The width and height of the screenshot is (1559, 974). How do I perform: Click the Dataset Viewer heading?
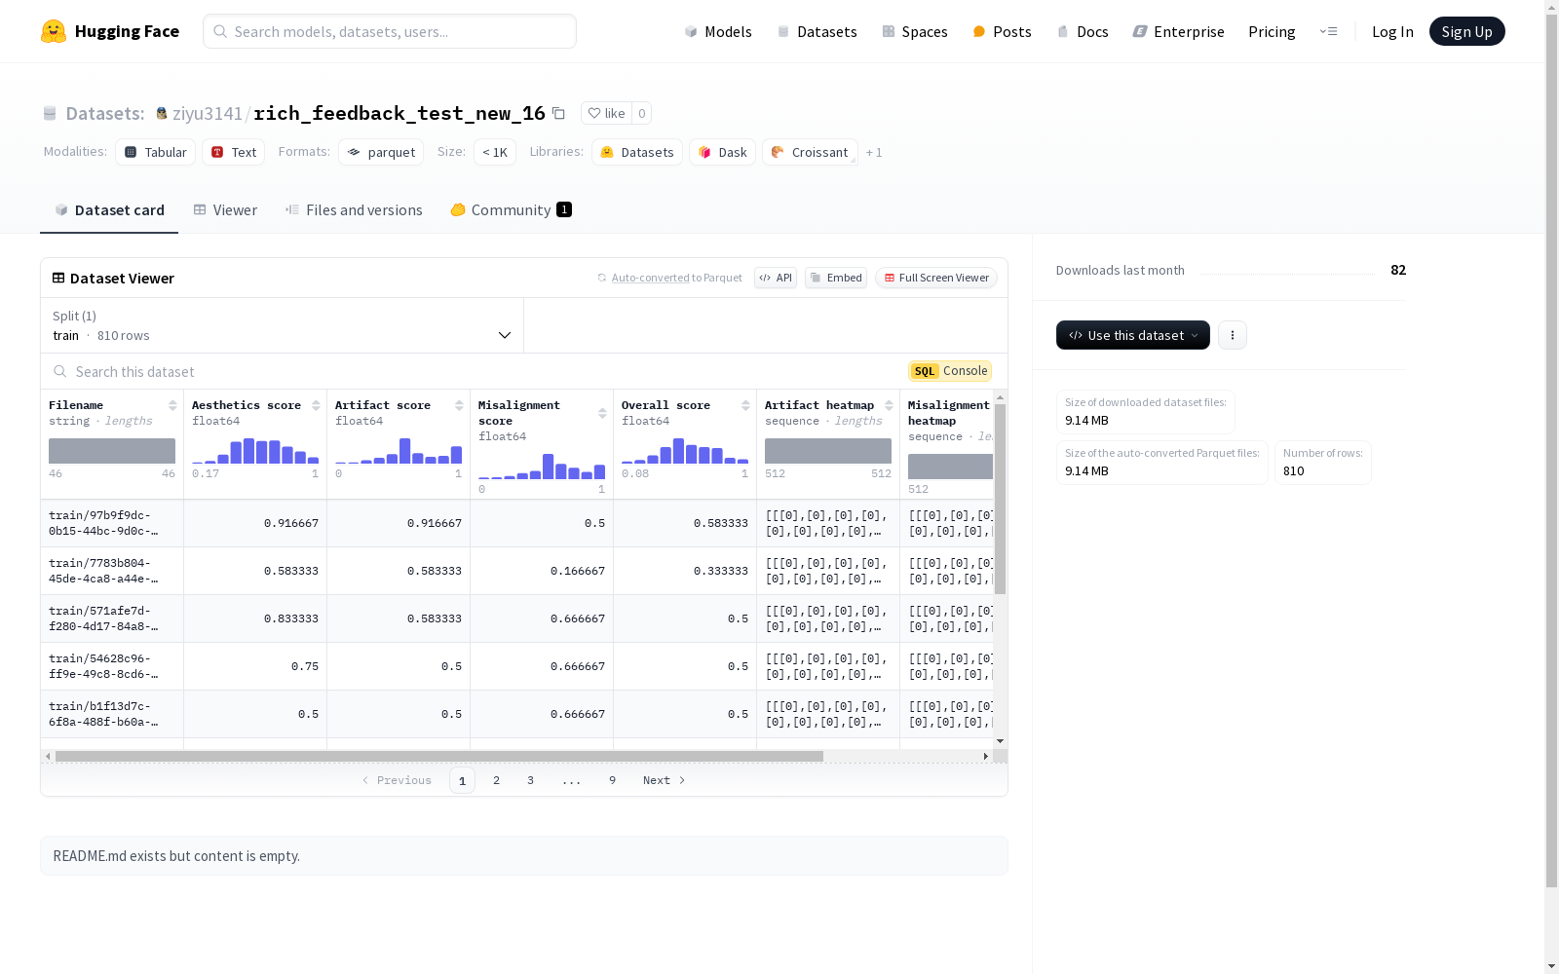(122, 278)
